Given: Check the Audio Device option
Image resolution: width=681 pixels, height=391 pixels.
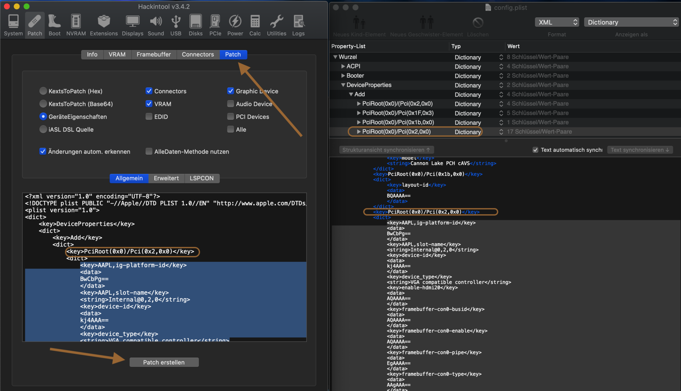Looking at the screenshot, I should coord(231,104).
